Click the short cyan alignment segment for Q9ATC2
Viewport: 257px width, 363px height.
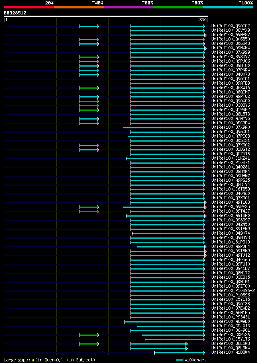tap(89, 26)
